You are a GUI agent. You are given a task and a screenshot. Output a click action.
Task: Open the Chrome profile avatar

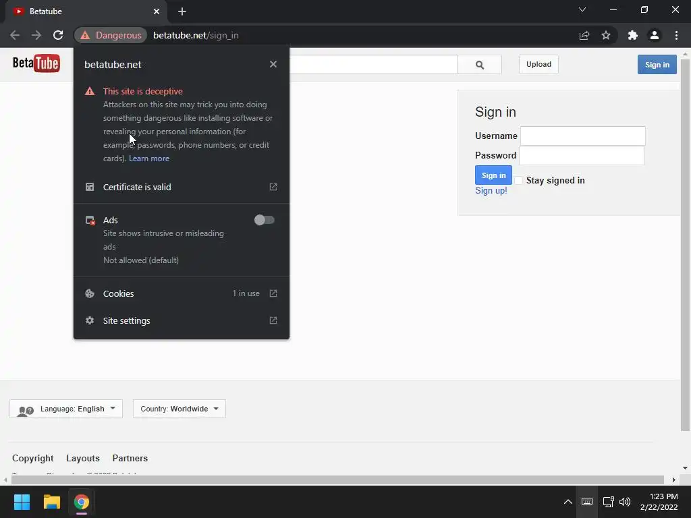[655, 35]
